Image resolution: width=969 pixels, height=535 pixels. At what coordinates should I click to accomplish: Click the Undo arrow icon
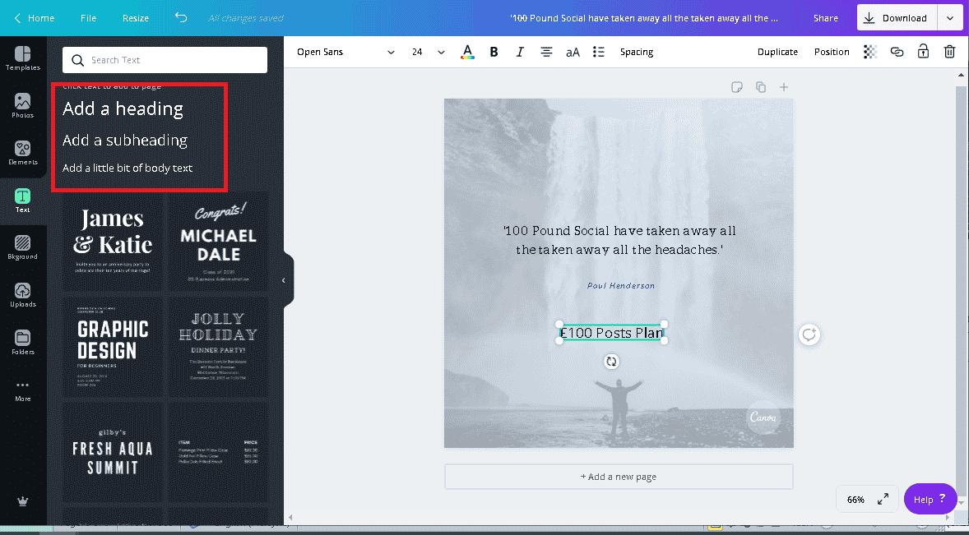coord(181,18)
